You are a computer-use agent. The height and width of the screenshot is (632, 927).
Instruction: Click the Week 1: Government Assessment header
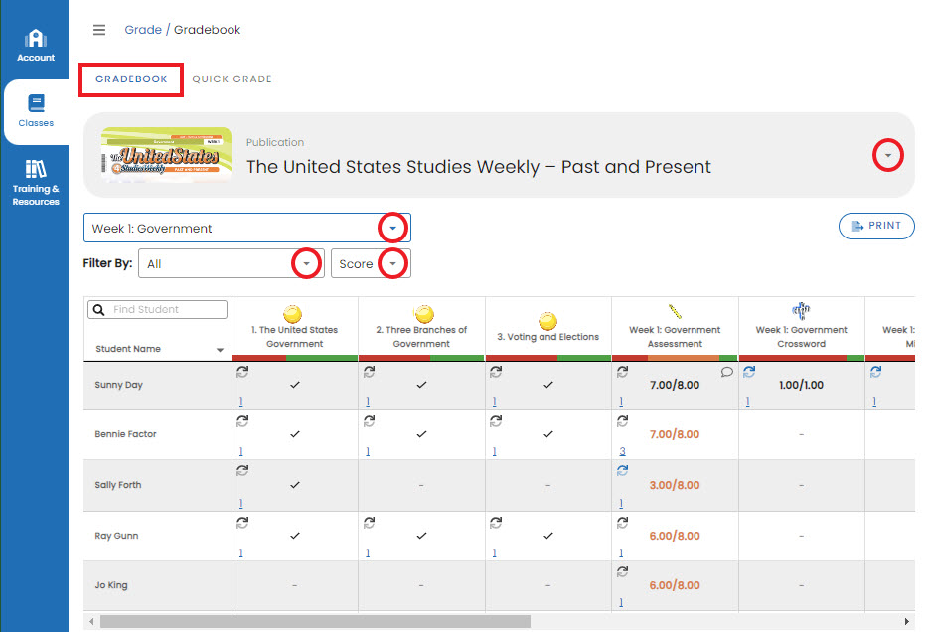point(675,337)
